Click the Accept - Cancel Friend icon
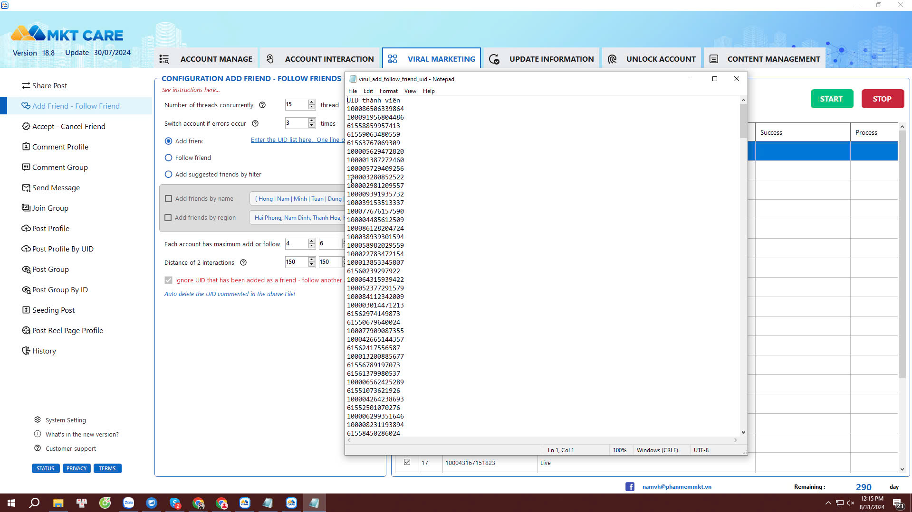 click(x=26, y=126)
